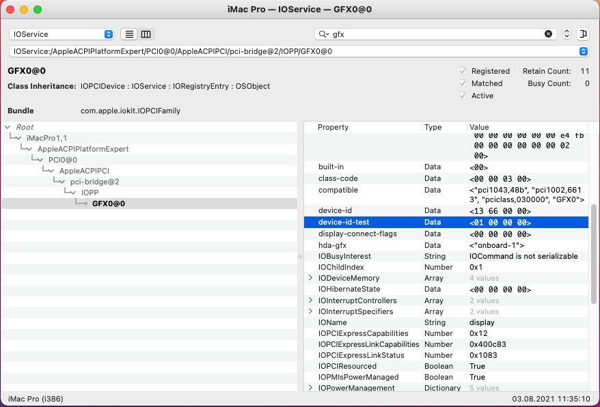Open the registry path popup
The image size is (600, 407).
[x=299, y=51]
